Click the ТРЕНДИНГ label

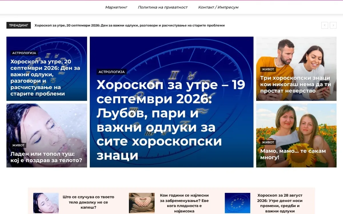pos(19,25)
